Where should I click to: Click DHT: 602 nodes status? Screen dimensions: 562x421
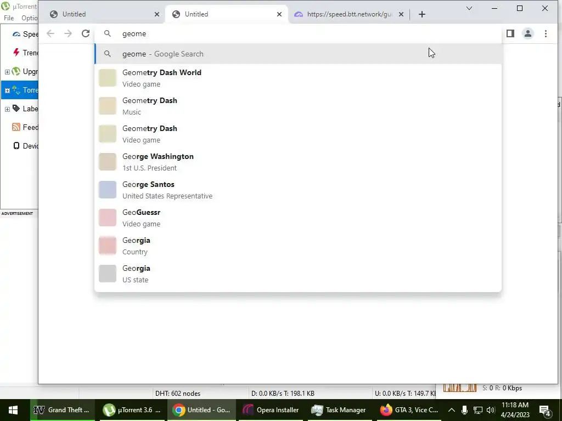[178, 394]
